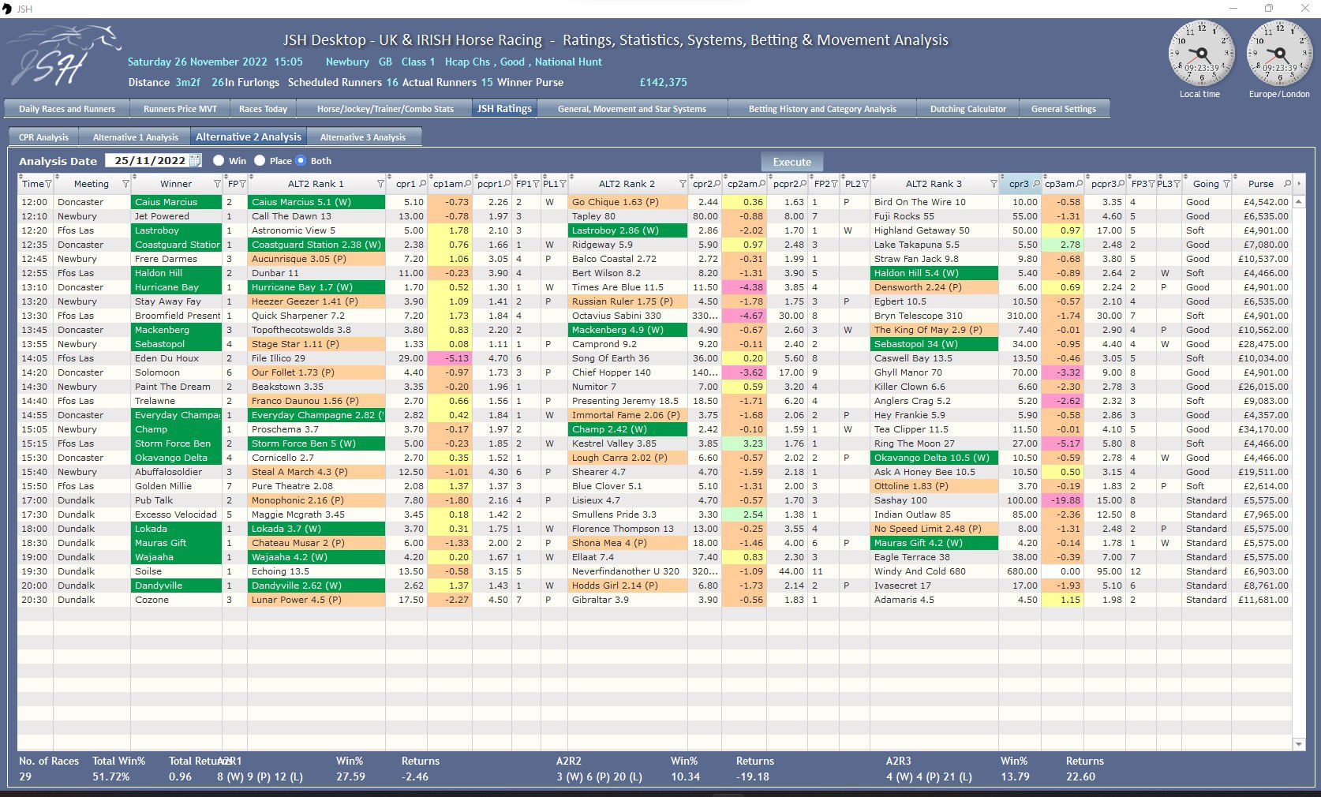Viewport: 1321px width, 797px height.
Task: Open Betting History and Category Analysis tab
Action: pos(822,109)
